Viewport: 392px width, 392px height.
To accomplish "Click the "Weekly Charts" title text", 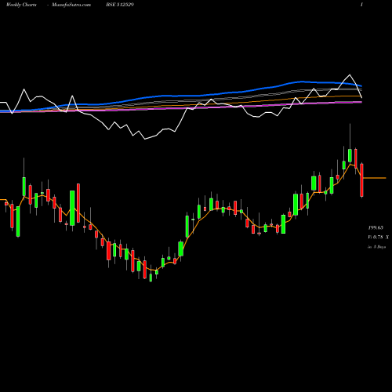I will 21,5.
